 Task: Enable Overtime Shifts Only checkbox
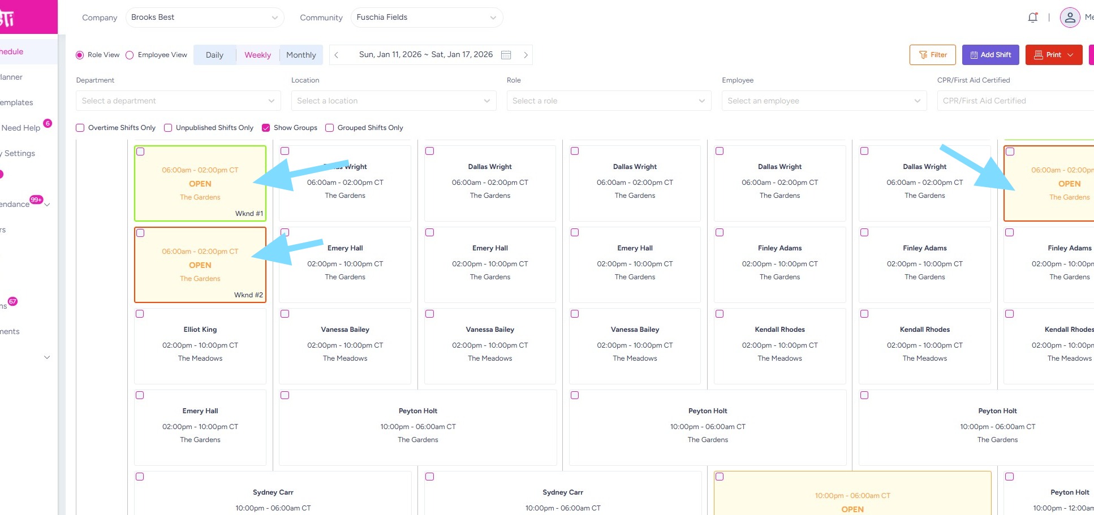(80, 128)
